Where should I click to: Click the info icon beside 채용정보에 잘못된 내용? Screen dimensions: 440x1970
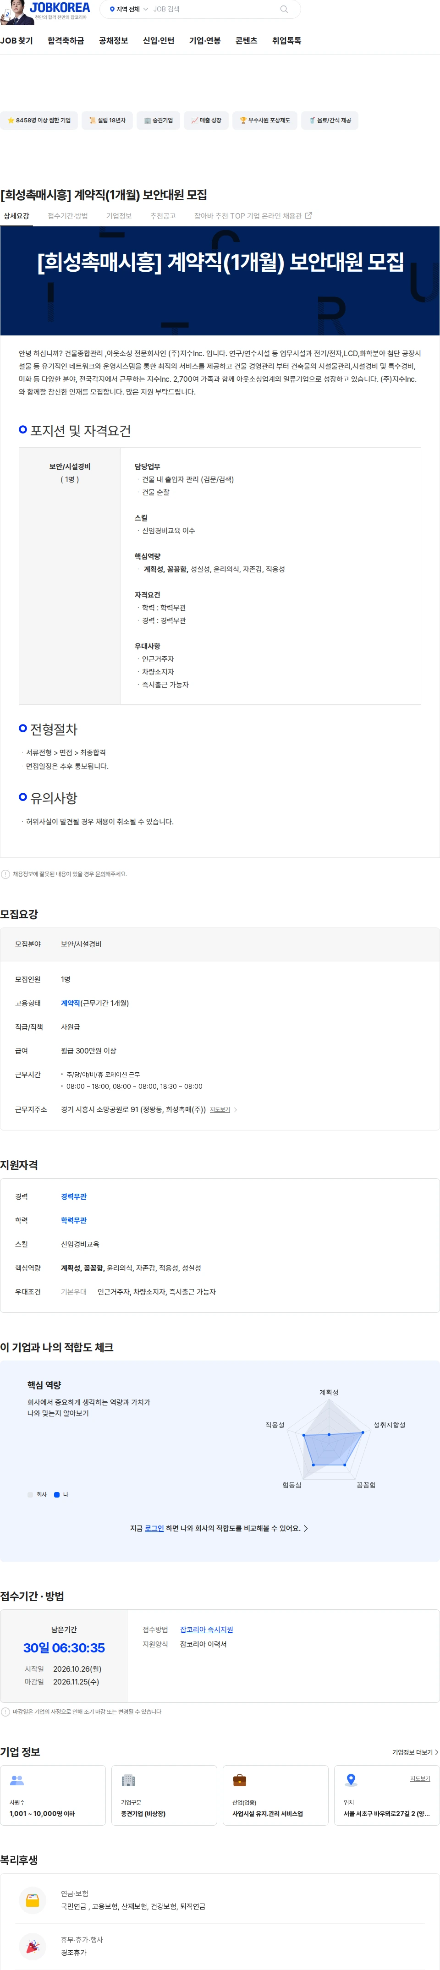pyautogui.click(x=5, y=873)
